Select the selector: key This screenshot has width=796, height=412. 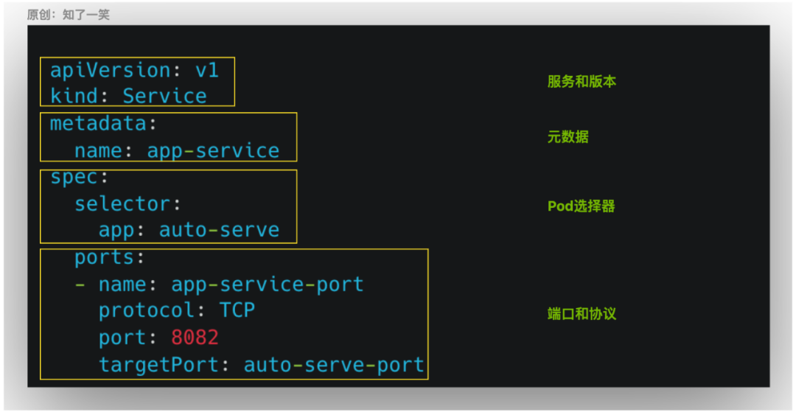tap(128, 204)
